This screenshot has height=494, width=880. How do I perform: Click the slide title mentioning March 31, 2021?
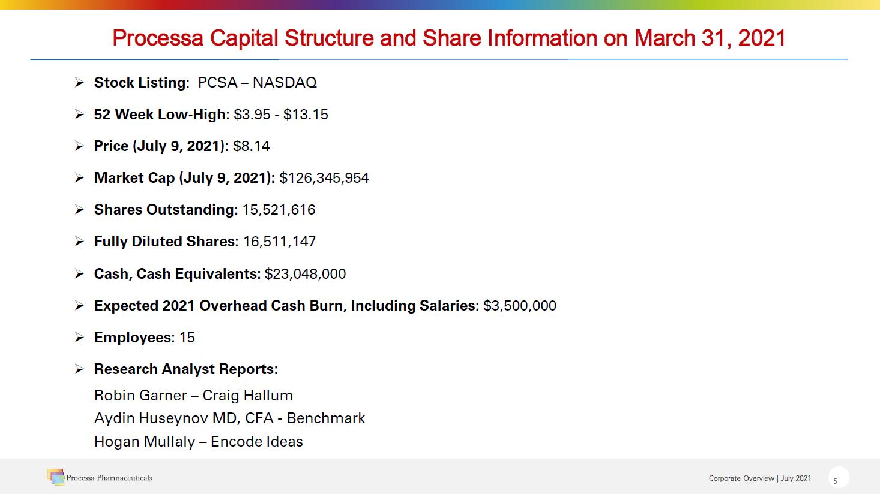[448, 38]
